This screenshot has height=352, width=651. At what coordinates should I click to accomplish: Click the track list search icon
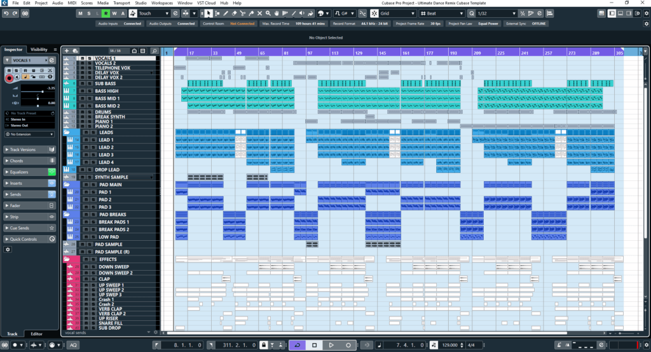coord(154,50)
